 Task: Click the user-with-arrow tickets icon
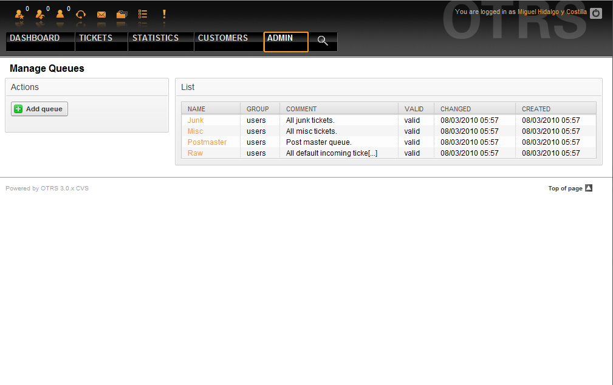pyautogui.click(x=40, y=14)
